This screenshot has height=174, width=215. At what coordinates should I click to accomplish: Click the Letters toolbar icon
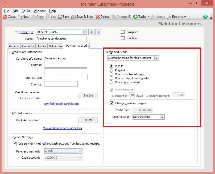pos(153,17)
